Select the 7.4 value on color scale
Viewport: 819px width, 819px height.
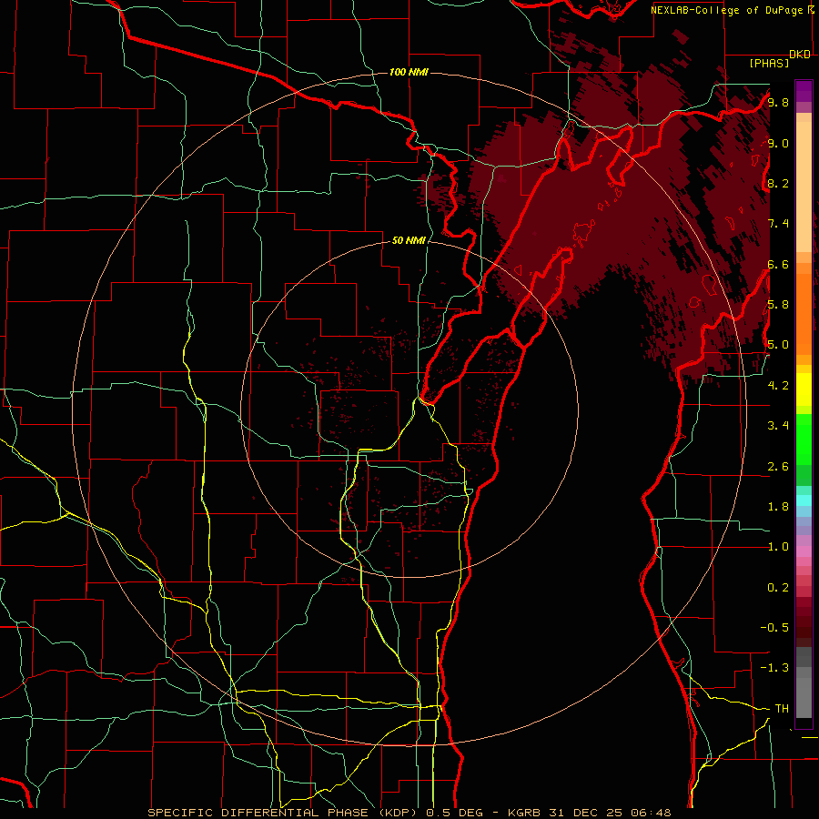[x=778, y=224]
